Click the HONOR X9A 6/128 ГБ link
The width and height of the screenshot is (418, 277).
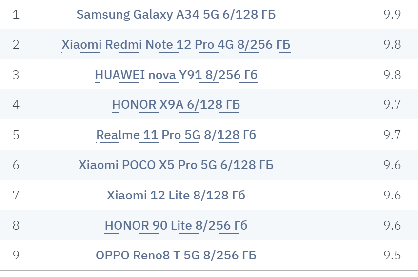pos(176,104)
